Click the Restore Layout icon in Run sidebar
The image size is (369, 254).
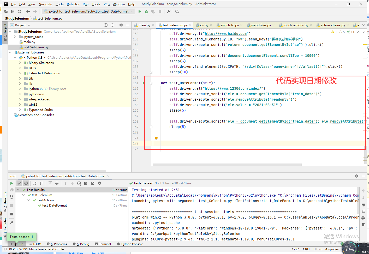coord(11,214)
